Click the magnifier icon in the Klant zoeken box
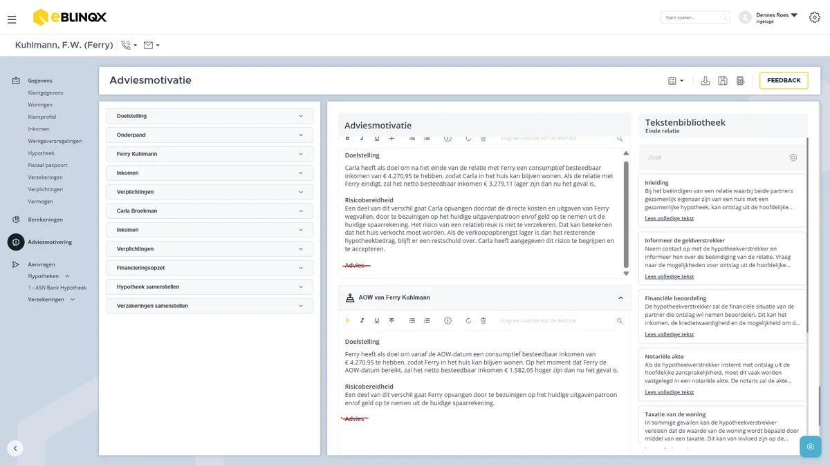 click(723, 17)
